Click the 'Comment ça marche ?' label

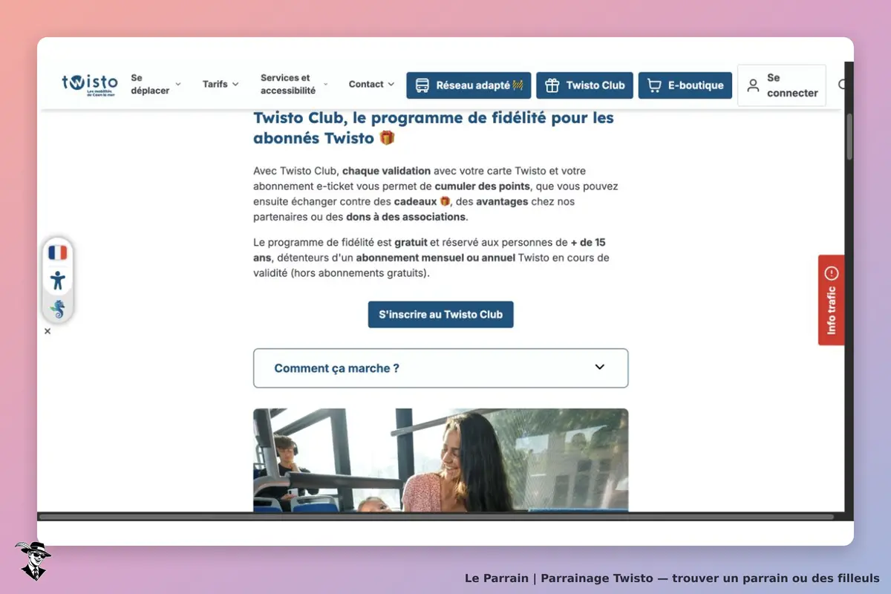(x=337, y=368)
